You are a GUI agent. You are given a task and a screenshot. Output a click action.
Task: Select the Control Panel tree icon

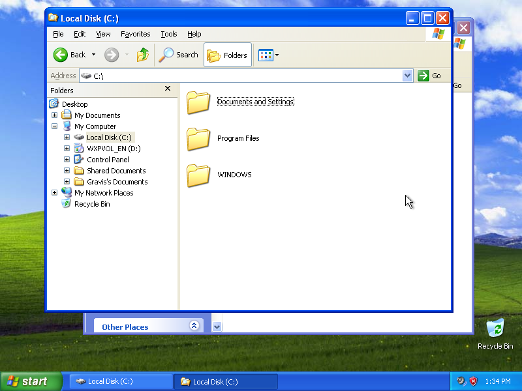click(x=79, y=159)
